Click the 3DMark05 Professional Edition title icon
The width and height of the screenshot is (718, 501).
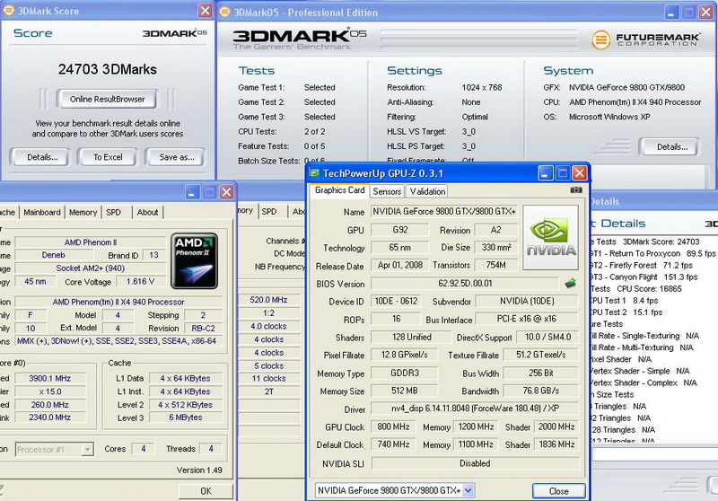click(x=224, y=12)
